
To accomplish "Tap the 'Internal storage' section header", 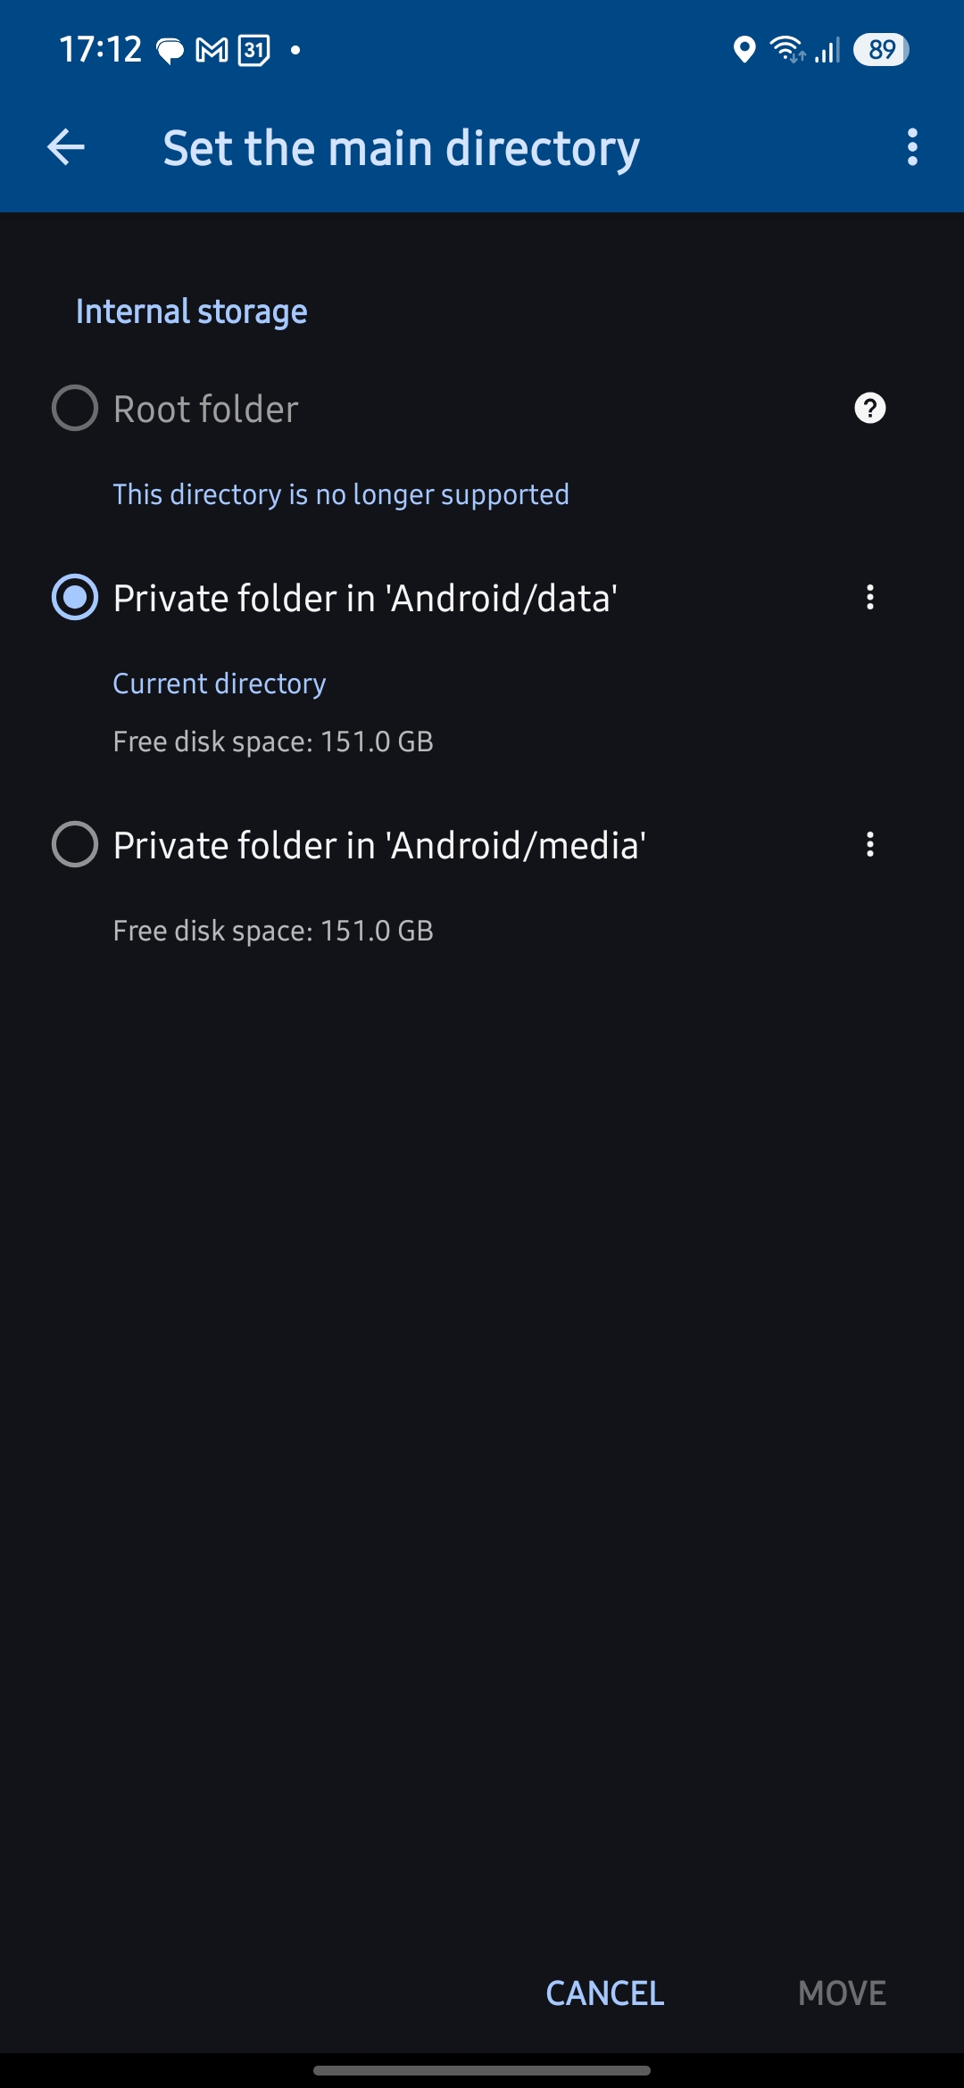I will pyautogui.click(x=192, y=311).
